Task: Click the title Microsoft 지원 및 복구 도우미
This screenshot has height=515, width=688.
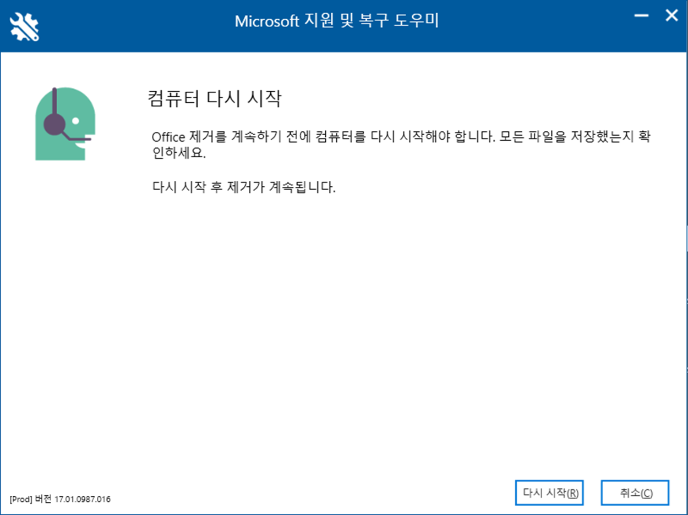Action: (337, 21)
